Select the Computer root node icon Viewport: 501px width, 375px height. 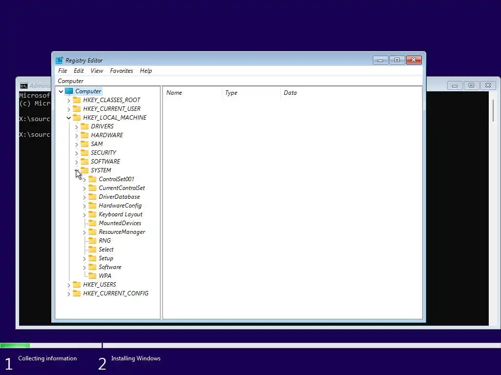(69, 91)
